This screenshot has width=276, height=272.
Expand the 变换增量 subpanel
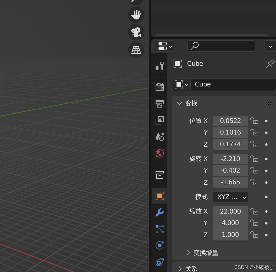[x=188, y=253]
